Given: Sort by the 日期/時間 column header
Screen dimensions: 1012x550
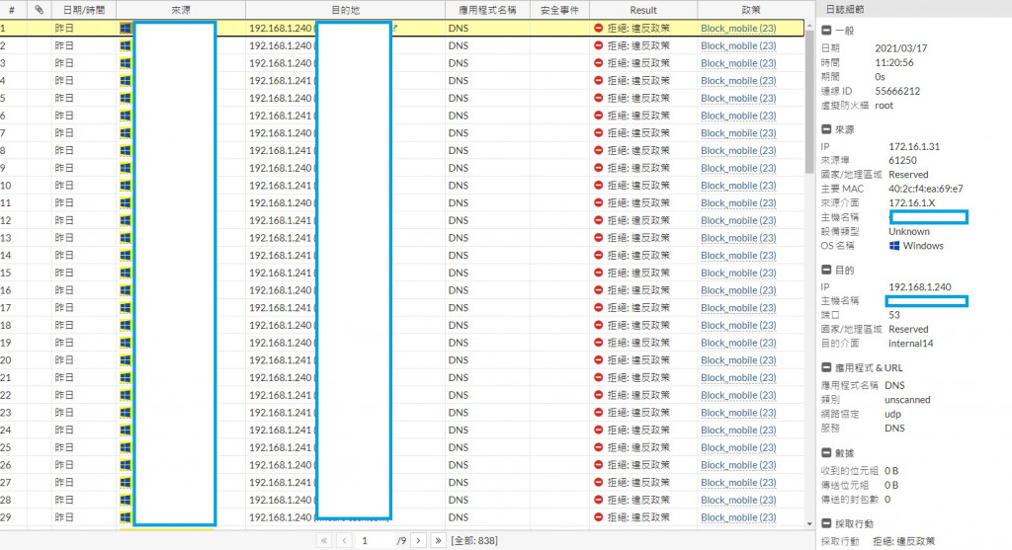Looking at the screenshot, I should coord(84,10).
